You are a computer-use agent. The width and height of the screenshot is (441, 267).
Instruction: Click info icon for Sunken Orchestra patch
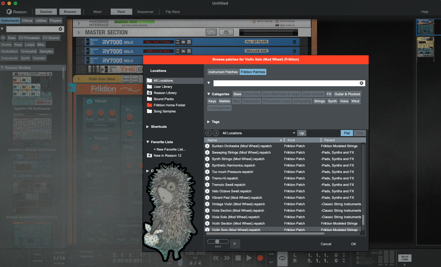207,146
